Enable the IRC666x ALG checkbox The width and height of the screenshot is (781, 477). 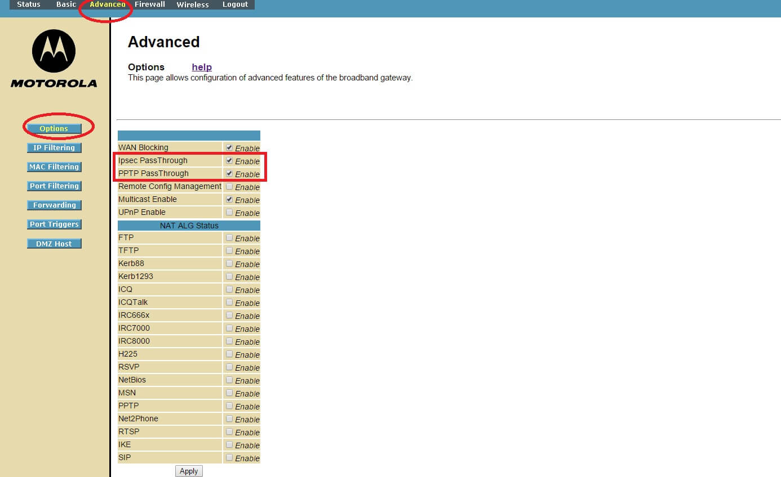[229, 315]
